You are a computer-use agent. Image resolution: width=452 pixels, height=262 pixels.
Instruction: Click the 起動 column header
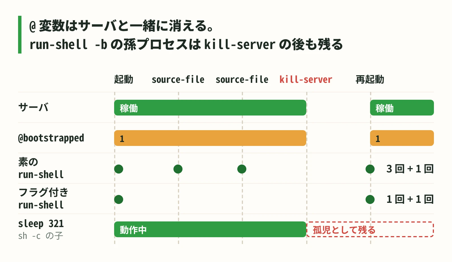point(123,79)
